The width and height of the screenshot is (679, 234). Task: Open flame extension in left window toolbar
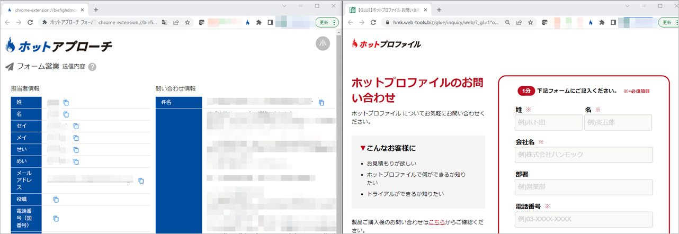247,23
